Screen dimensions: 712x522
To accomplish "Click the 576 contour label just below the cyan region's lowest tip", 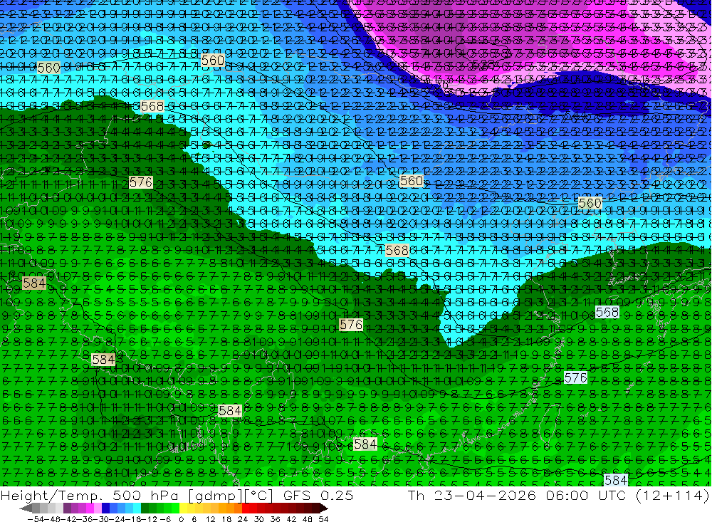I will [351, 324].
